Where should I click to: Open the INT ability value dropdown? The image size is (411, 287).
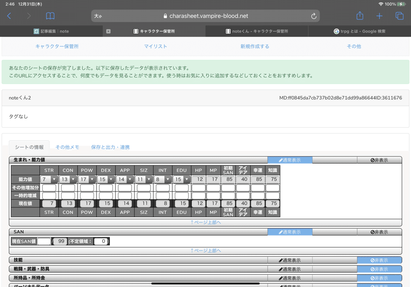162,179
